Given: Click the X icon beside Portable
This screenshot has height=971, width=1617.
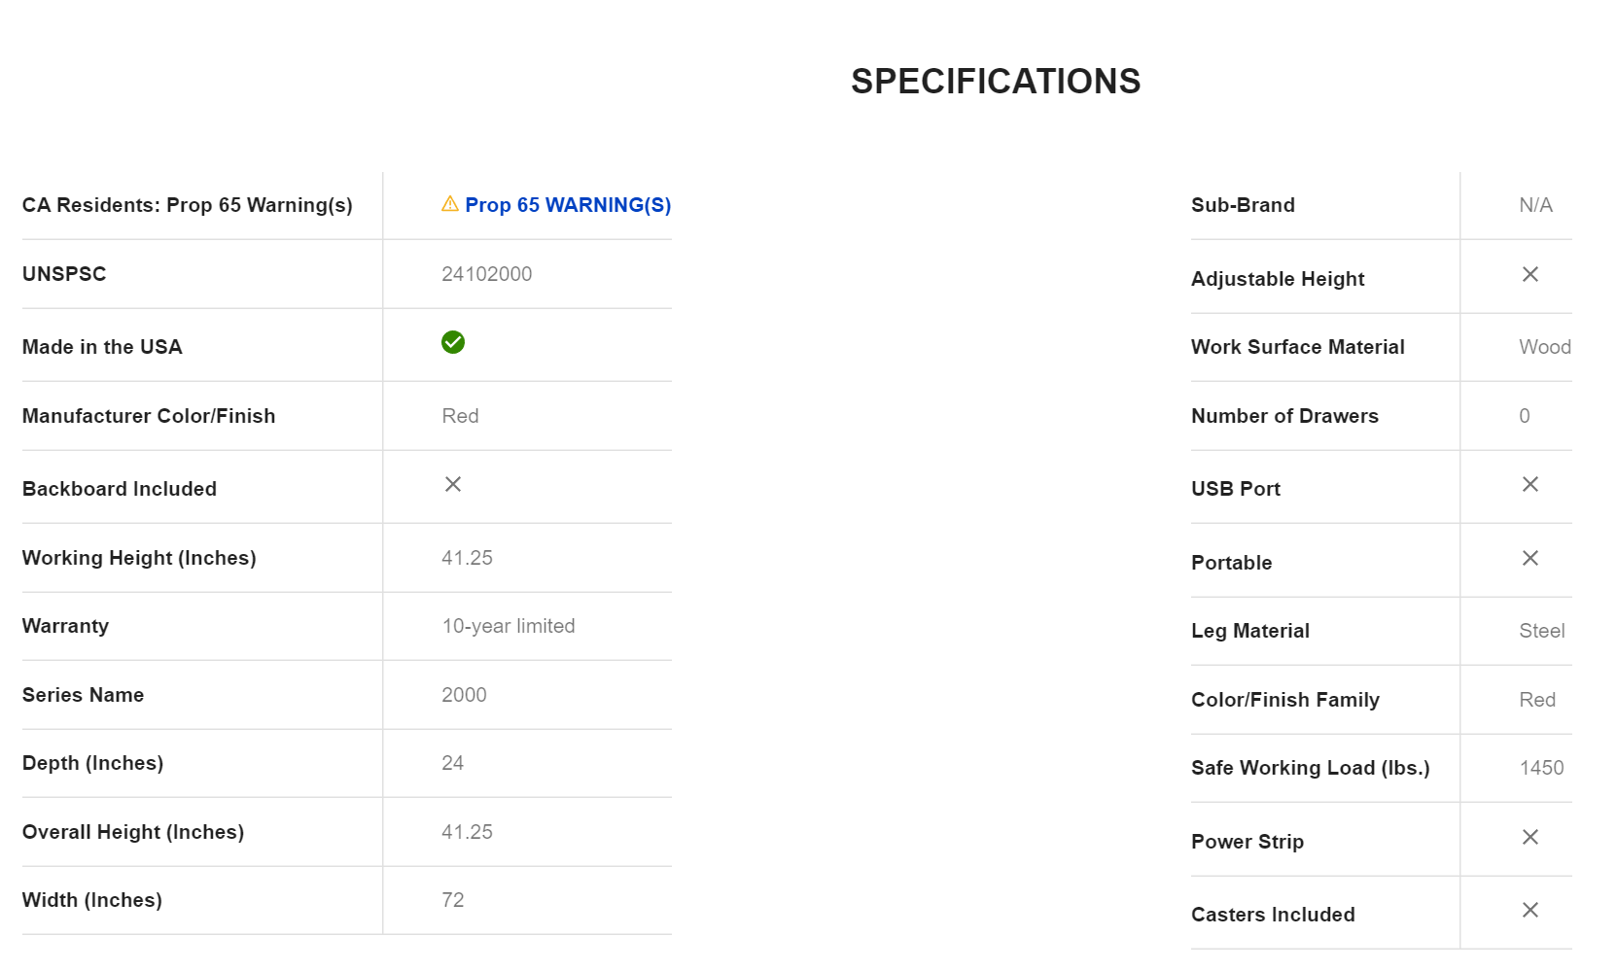Looking at the screenshot, I should pos(1529,558).
